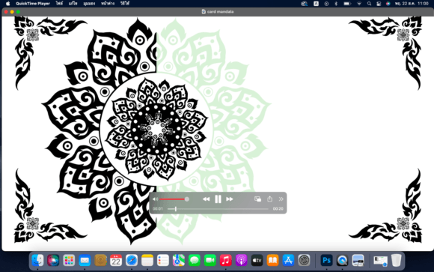This screenshot has width=434, height=272.
Task: Open the หน้าต่าง (Window) menu
Action: (108, 4)
